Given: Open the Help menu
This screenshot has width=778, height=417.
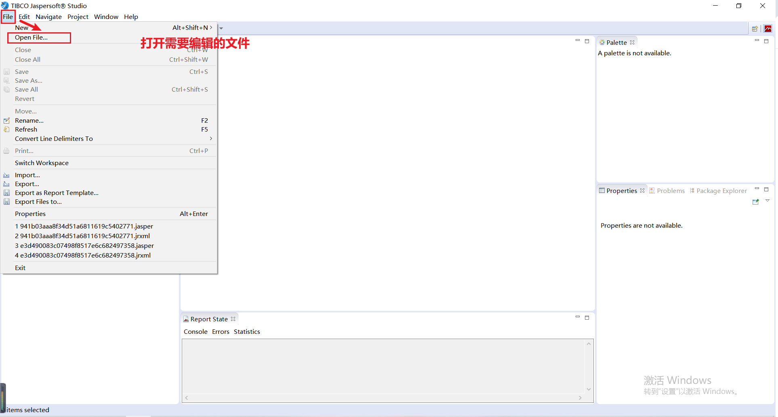Looking at the screenshot, I should click(131, 17).
